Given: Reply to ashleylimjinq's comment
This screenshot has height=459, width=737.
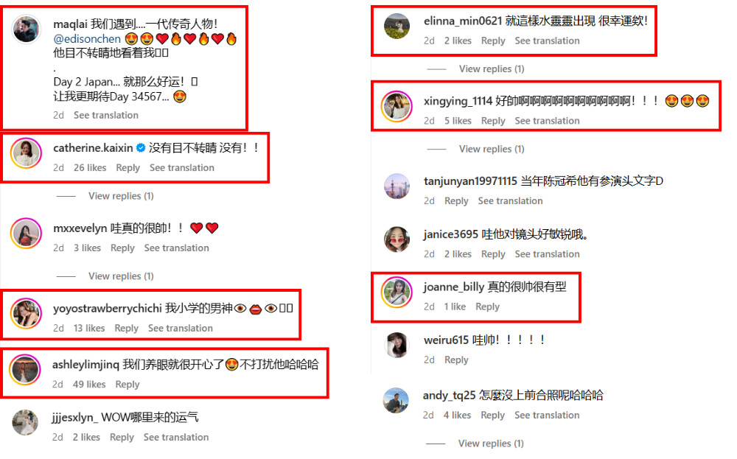Looking at the screenshot, I should click(128, 385).
